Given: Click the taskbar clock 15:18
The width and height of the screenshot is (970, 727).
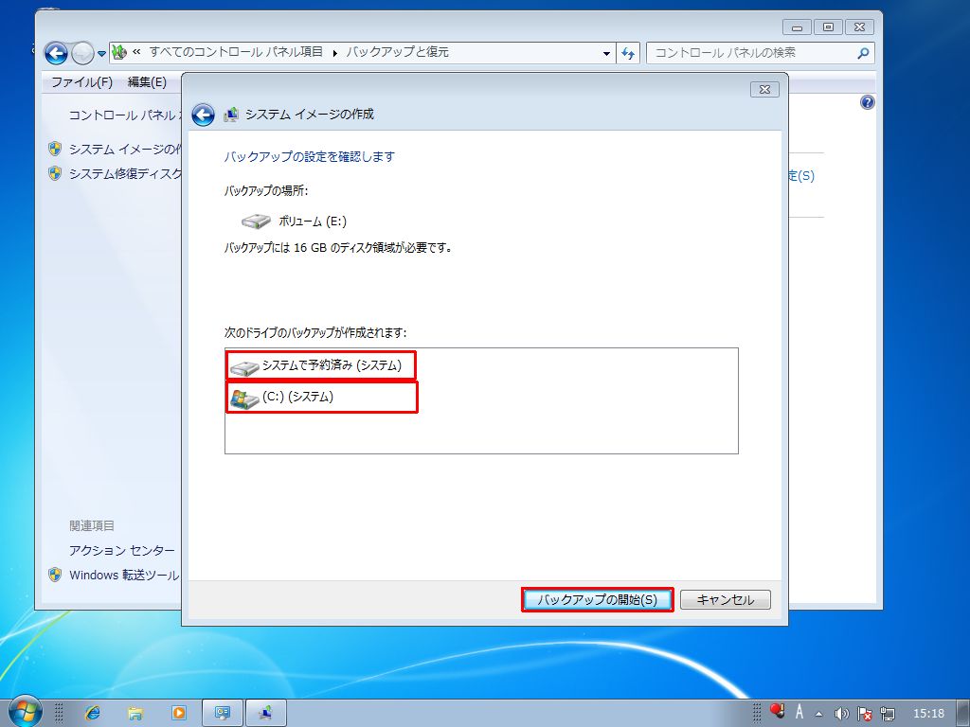Looking at the screenshot, I should (928, 714).
